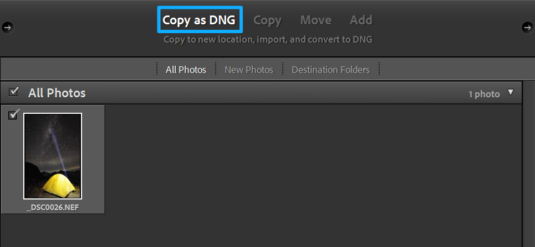
Task: Choose the Move import method
Action: (x=315, y=20)
